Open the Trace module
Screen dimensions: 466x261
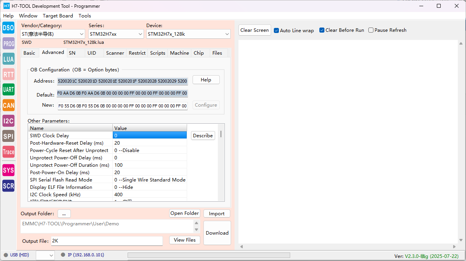[x=8, y=152]
